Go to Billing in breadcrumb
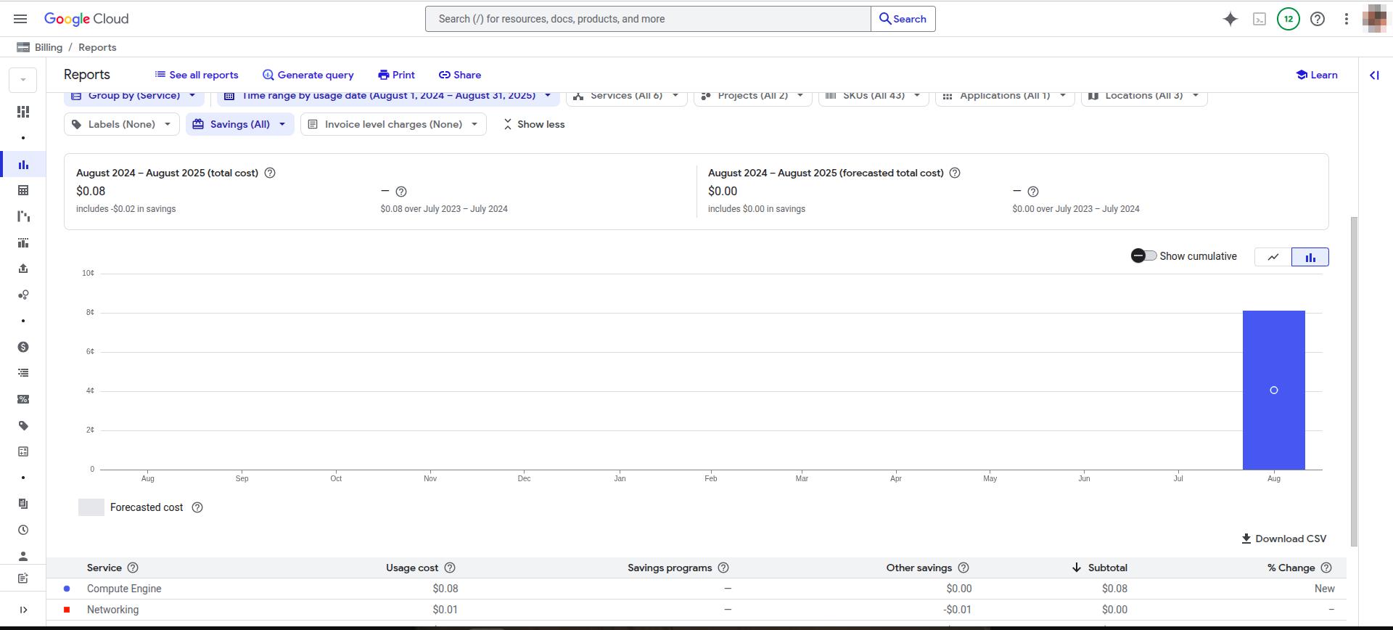Viewport: 1393px width, 630px height. [48, 47]
